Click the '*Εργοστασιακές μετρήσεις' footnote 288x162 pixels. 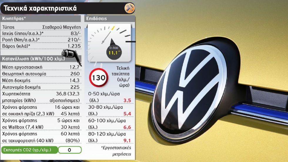tap(116, 151)
